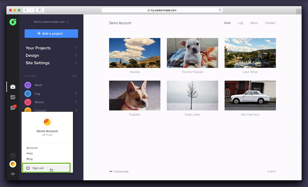Open the Favorite Puppies thumbnail

pyautogui.click(x=192, y=53)
